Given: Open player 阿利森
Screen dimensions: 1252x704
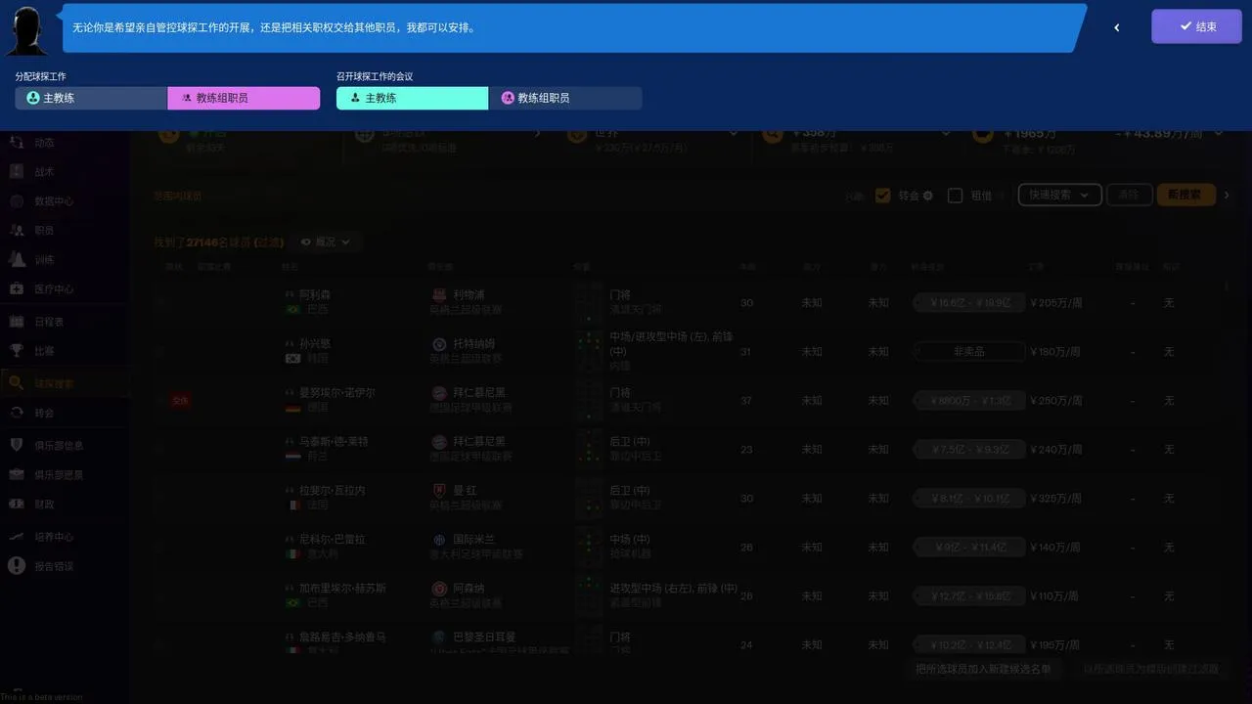Looking at the screenshot, I should click(x=314, y=294).
